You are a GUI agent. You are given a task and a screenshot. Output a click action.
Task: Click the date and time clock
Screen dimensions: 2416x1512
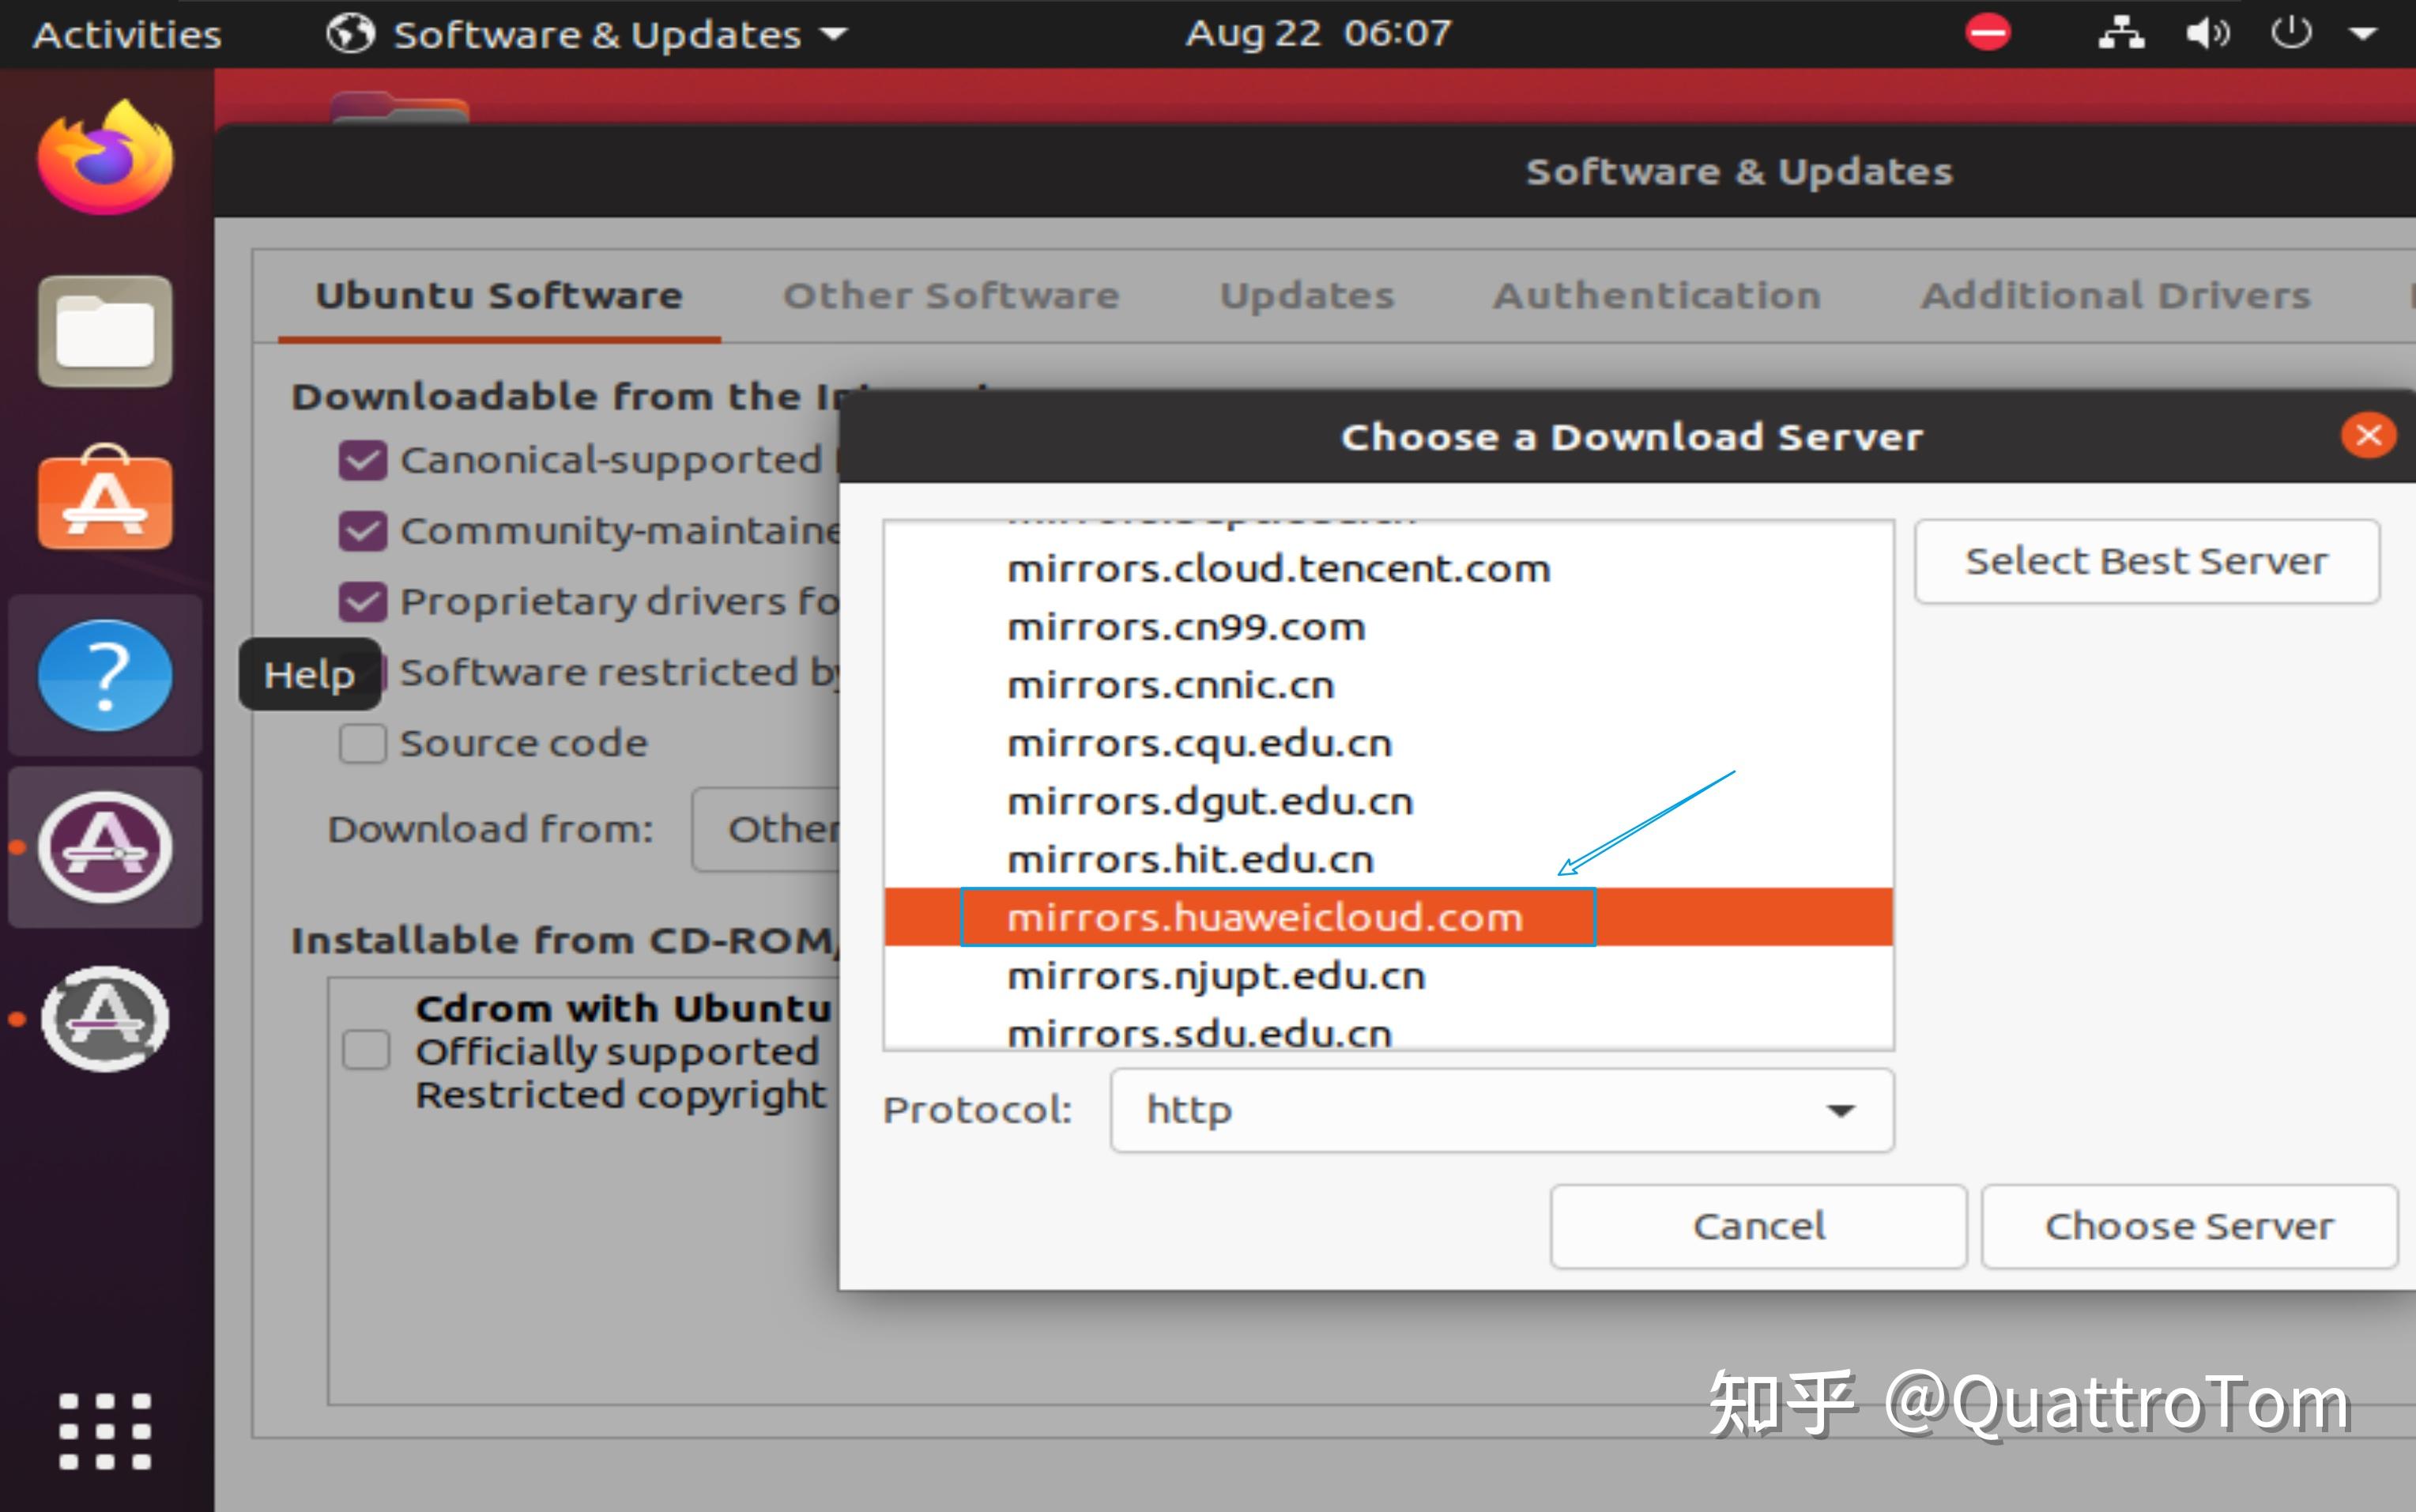click(x=1318, y=34)
